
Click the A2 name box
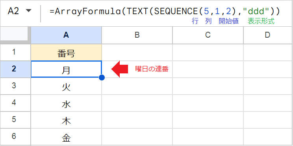point(13,11)
